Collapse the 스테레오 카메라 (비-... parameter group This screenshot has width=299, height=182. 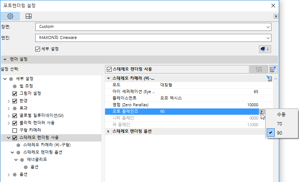[x=108, y=78]
